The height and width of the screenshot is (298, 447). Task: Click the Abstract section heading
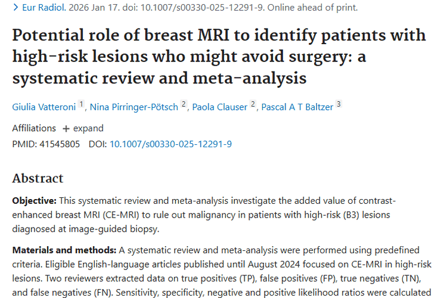pos(38,178)
